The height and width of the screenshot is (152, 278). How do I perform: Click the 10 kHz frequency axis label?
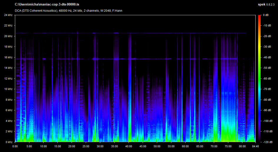click(x=8, y=89)
